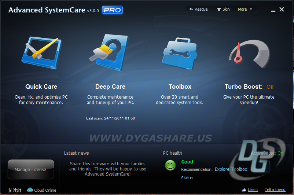Click the IObit logo
This screenshot has height=195, width=294.
15,190
